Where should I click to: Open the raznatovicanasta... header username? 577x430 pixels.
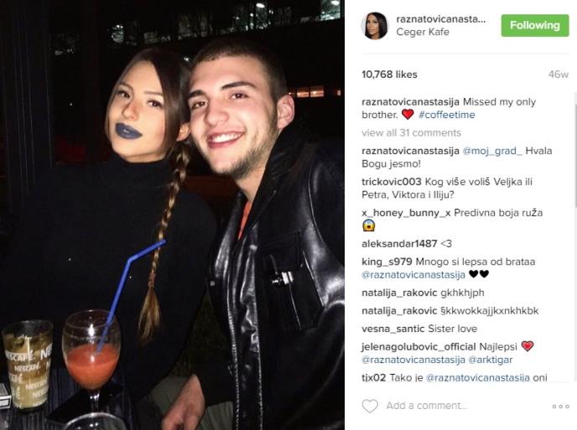[x=441, y=19]
